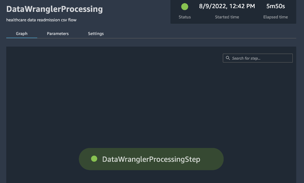Switch to the Parameters tab
This screenshot has width=304, height=183.
click(58, 33)
